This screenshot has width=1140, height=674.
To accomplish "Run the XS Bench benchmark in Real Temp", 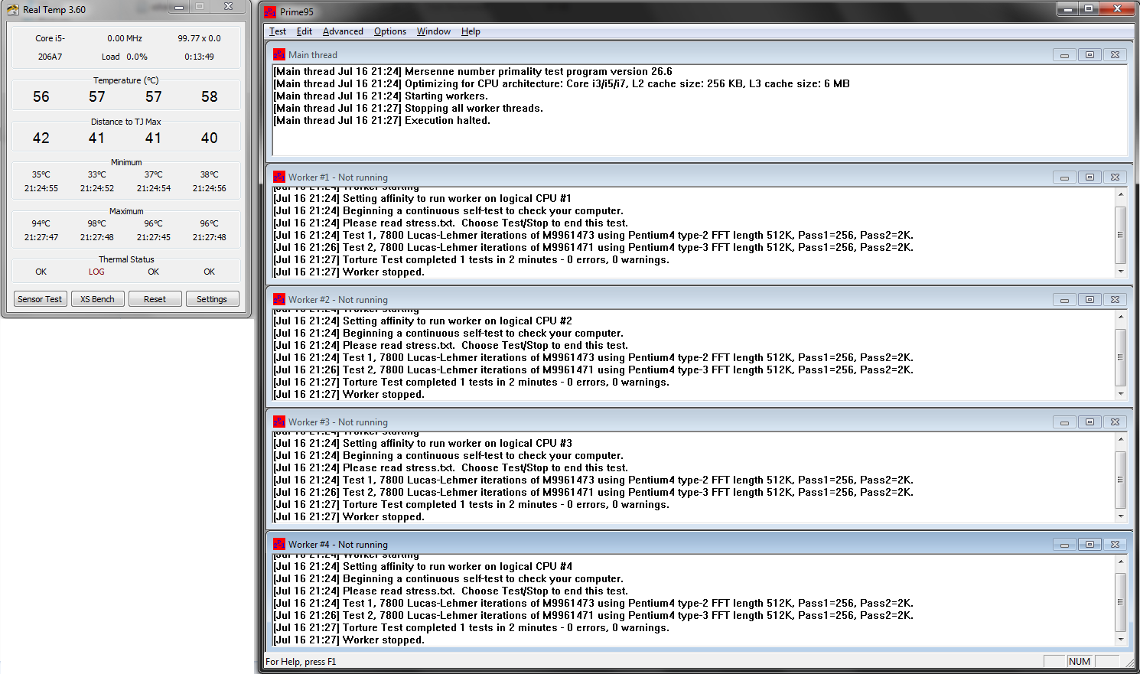I will click(97, 299).
